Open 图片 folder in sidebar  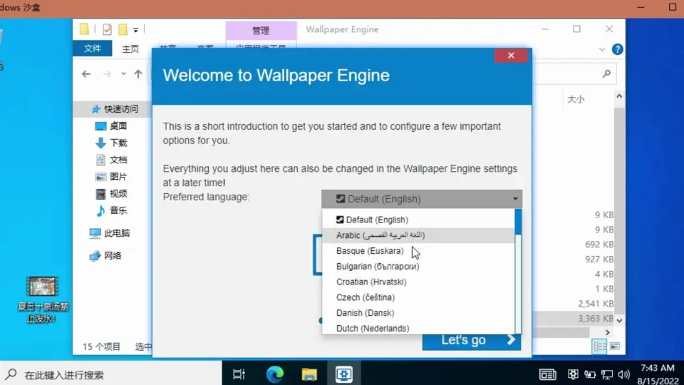coord(111,177)
